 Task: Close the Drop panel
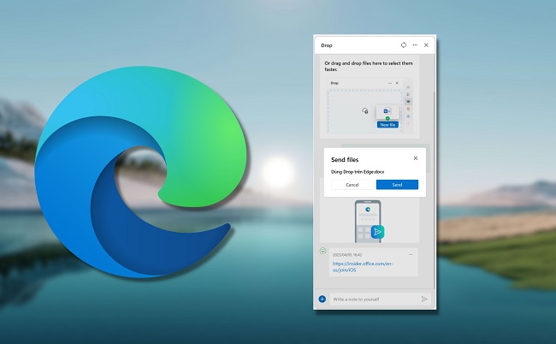pos(426,44)
